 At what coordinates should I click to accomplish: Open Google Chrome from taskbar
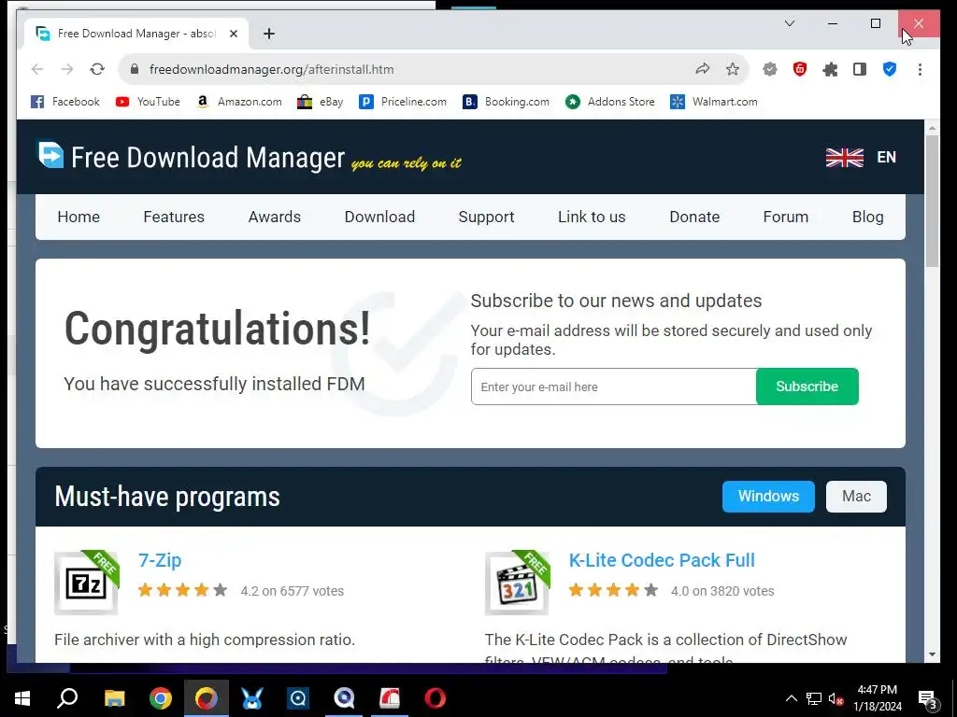pyautogui.click(x=161, y=698)
